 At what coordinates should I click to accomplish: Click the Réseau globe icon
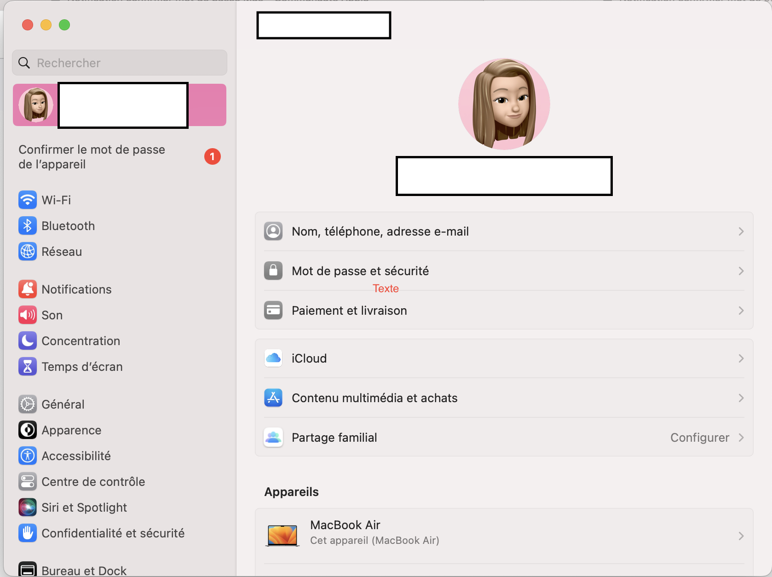pyautogui.click(x=28, y=251)
